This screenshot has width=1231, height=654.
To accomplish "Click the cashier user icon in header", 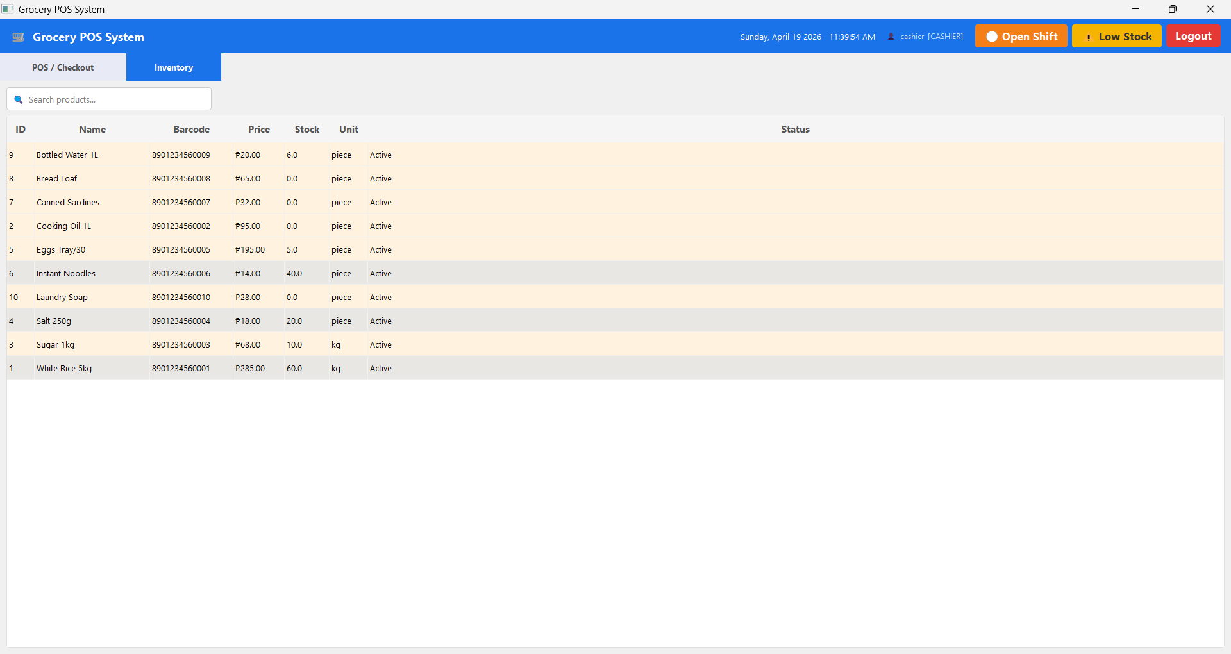I will click(891, 37).
